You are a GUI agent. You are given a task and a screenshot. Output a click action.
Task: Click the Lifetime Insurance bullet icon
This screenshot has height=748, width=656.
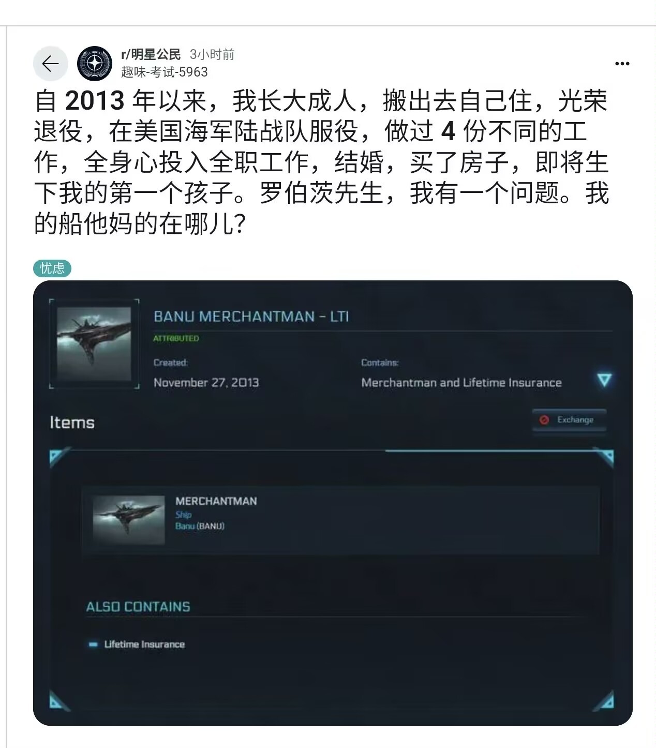point(93,645)
